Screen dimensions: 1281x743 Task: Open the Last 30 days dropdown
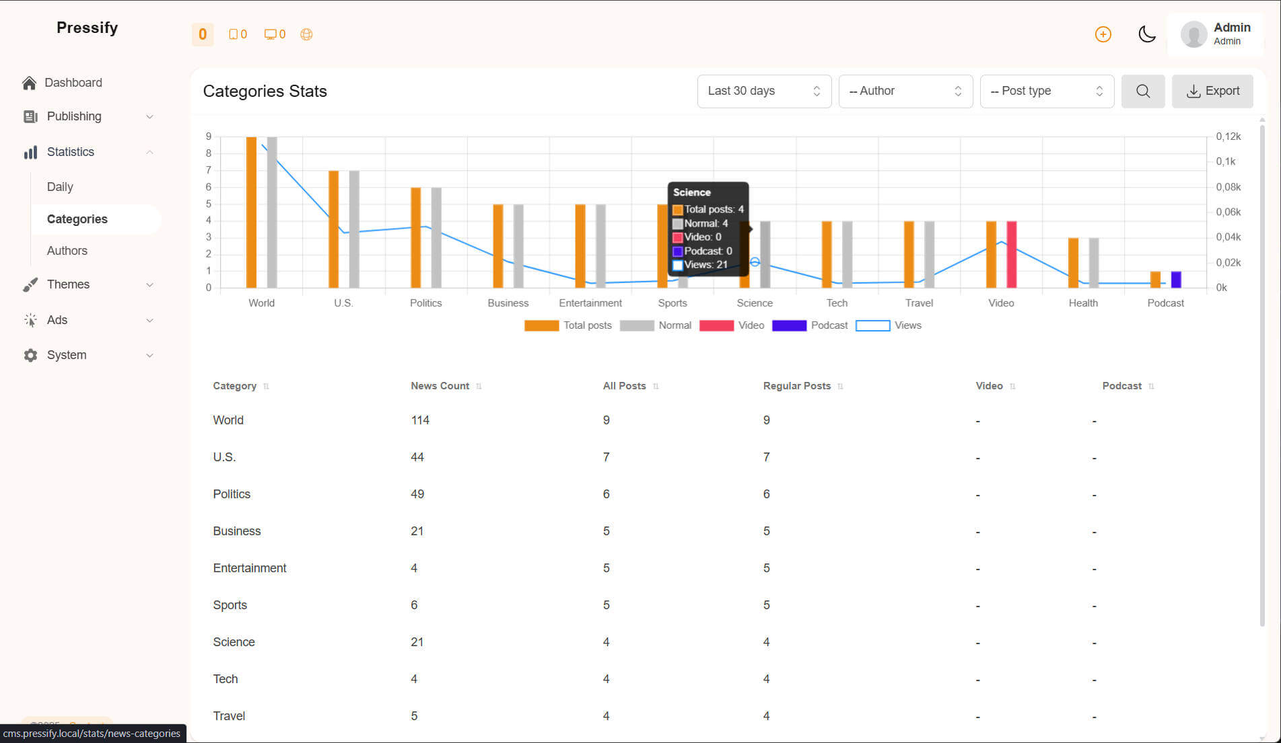tap(763, 91)
